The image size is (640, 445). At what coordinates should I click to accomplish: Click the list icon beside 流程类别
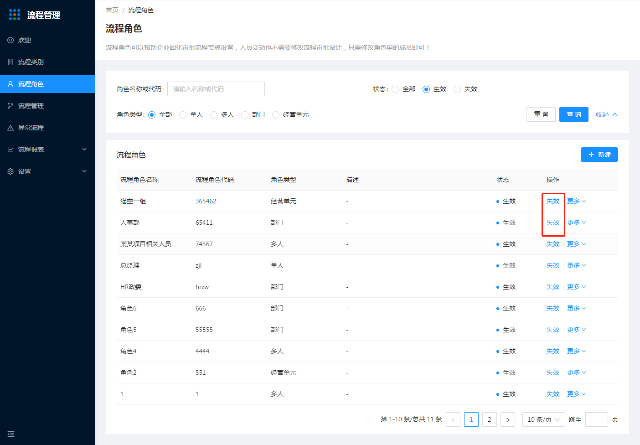[x=10, y=62]
